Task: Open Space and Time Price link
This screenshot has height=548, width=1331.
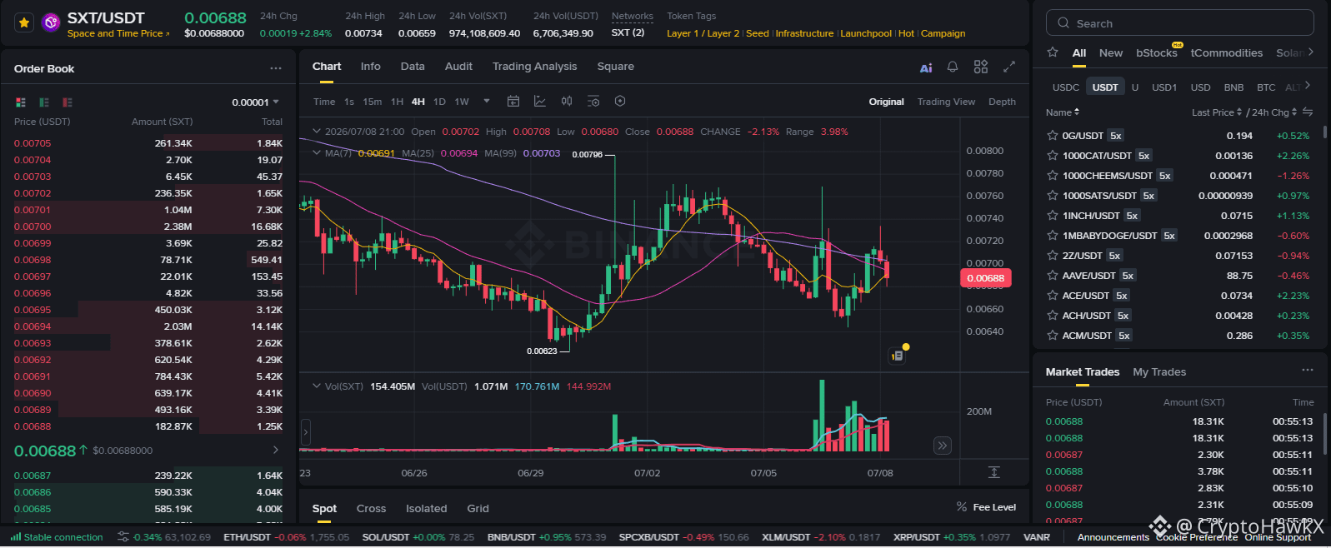Action: [x=118, y=34]
